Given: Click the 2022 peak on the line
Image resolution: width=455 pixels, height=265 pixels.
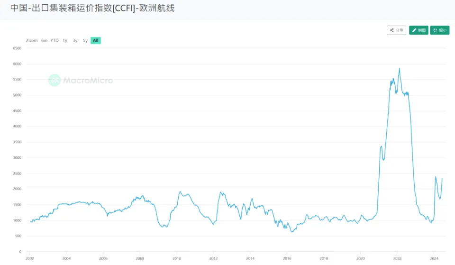Looking at the screenshot, I should point(399,69).
